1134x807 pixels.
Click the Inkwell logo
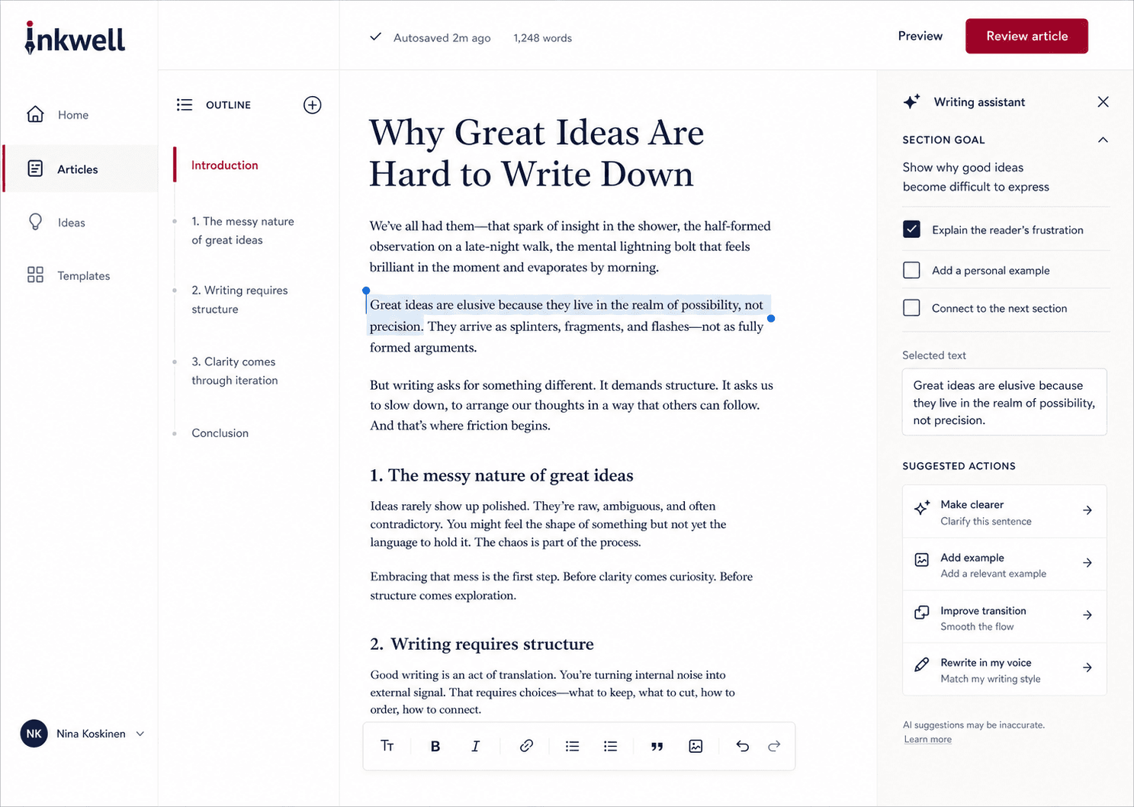click(x=75, y=38)
